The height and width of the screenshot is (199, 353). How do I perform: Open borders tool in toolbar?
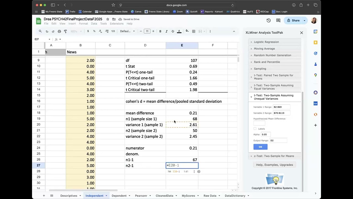(194, 31)
